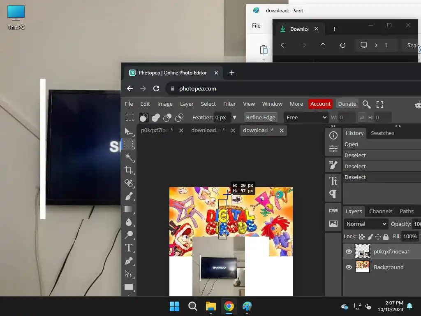Open the Normal blend mode dropdown

[366, 224]
